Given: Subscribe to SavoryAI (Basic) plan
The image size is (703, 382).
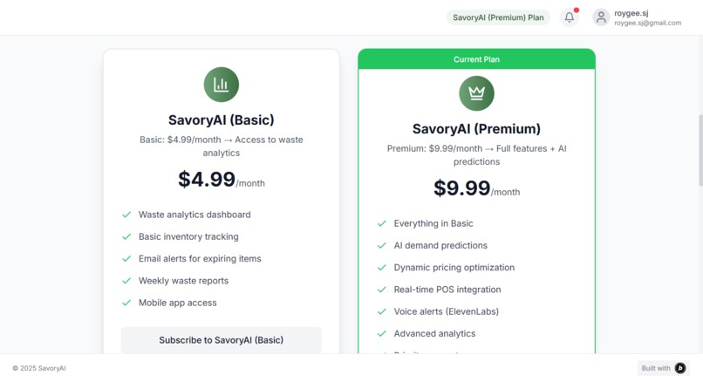Looking at the screenshot, I should coord(221,340).
